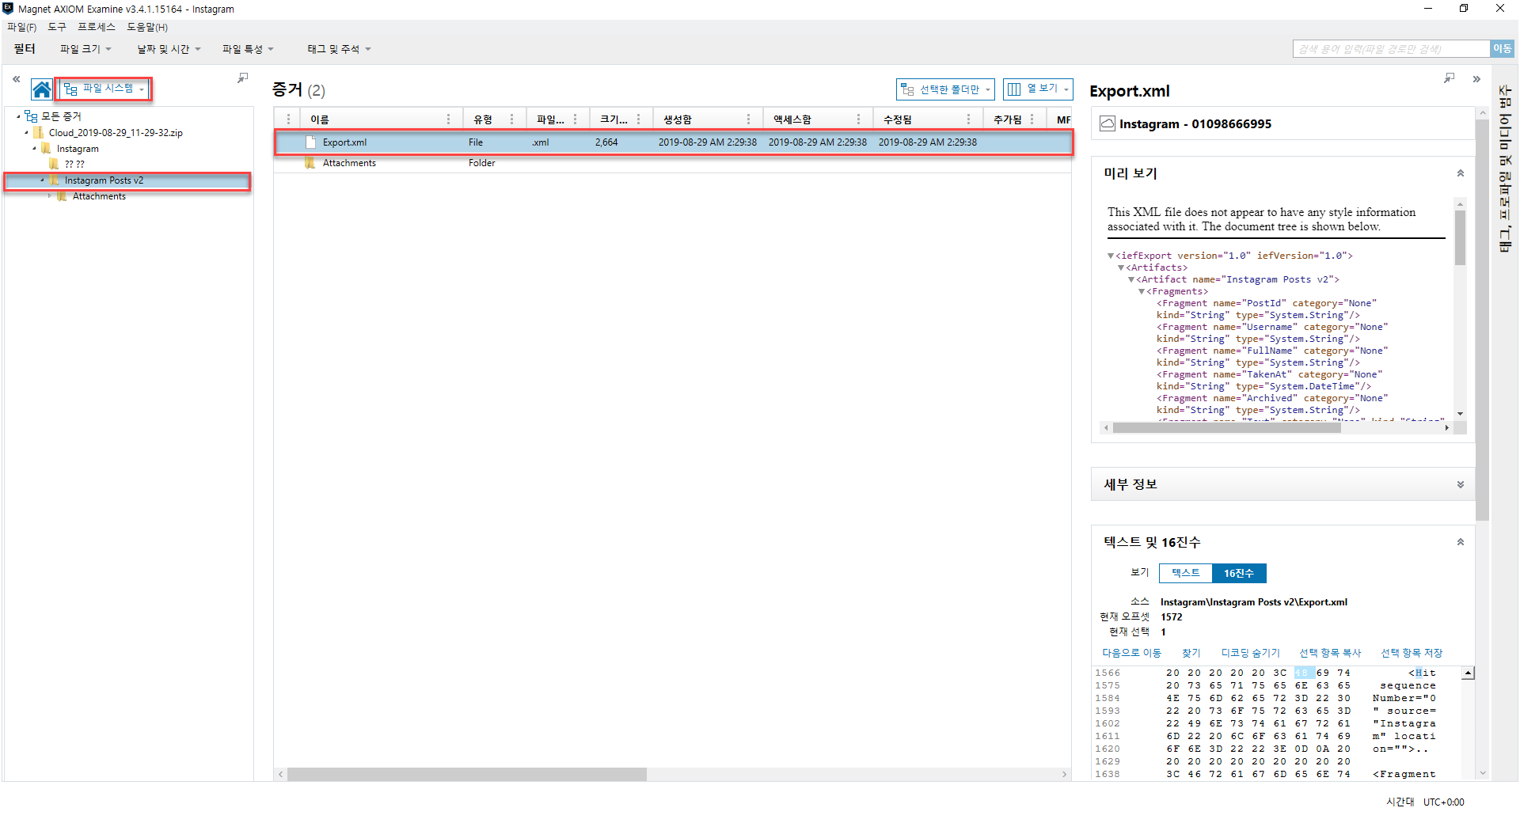
Task: Open the 프로세스 menu
Action: (x=97, y=27)
